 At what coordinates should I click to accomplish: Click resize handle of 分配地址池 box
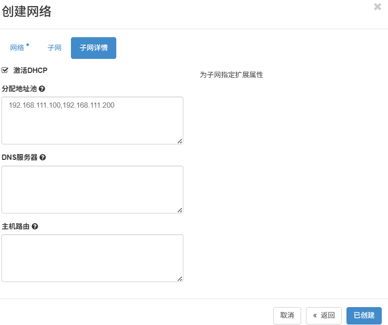pos(180,141)
